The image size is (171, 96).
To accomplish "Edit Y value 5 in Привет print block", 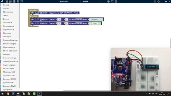I will (67, 23).
